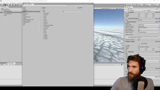
Task: Click the Axes Size input field
Action: 72,12
